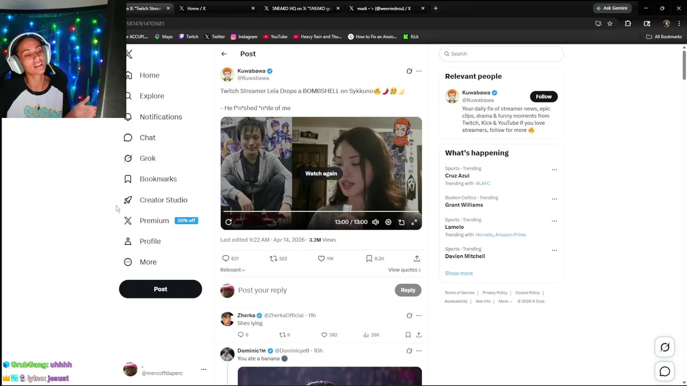Open All Bookmarks folder
The height and width of the screenshot is (386, 687).
click(x=664, y=36)
